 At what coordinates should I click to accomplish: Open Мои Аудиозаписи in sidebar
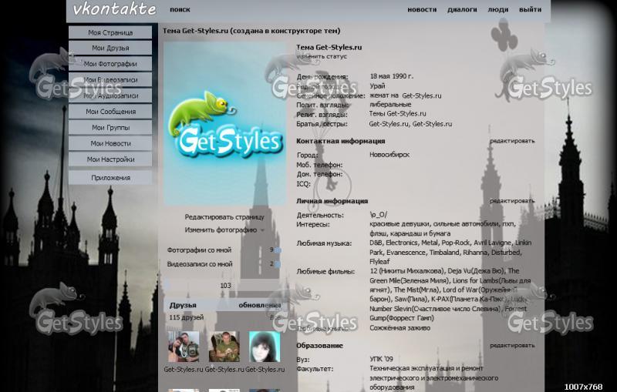click(x=110, y=95)
